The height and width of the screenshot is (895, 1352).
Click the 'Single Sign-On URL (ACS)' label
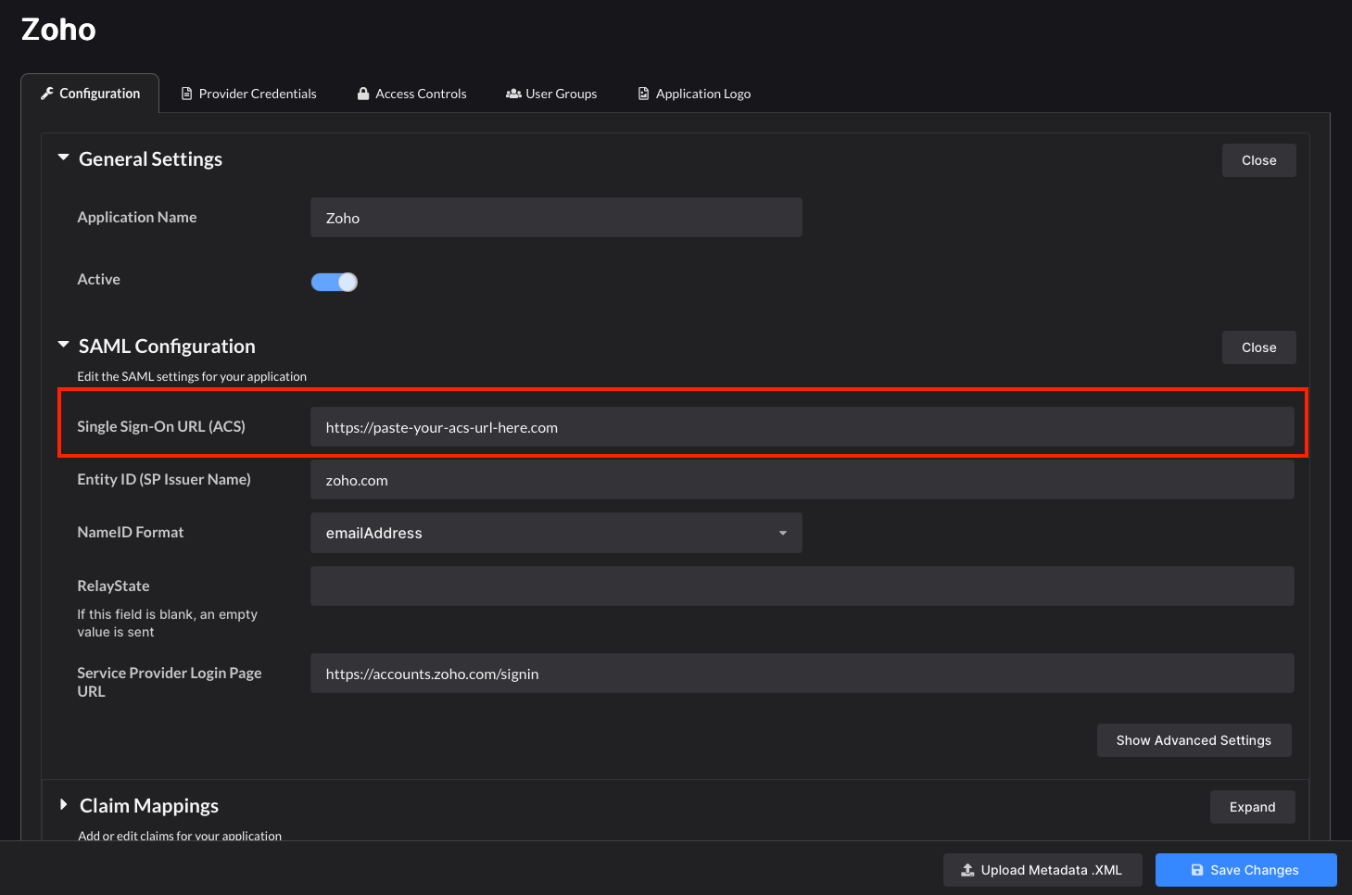tap(161, 427)
